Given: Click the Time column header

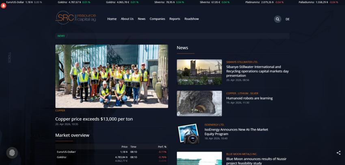Looking at the screenshot, I should [x=133, y=147].
